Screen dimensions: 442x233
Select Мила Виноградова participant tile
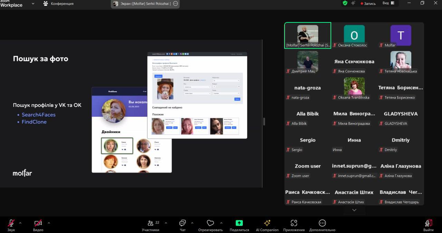(354, 114)
